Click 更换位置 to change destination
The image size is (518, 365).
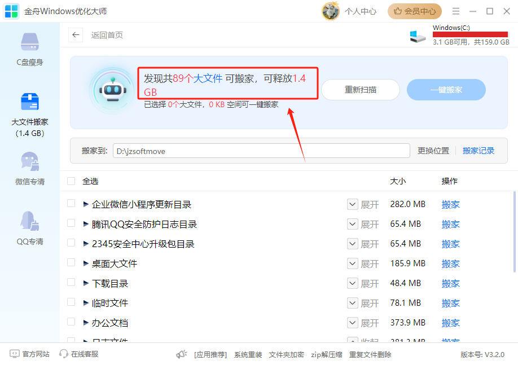[x=433, y=151]
